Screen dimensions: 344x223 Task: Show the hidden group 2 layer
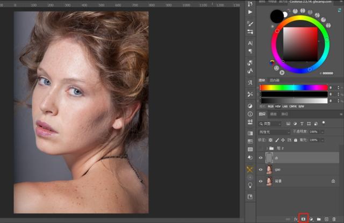pyautogui.click(x=261, y=147)
